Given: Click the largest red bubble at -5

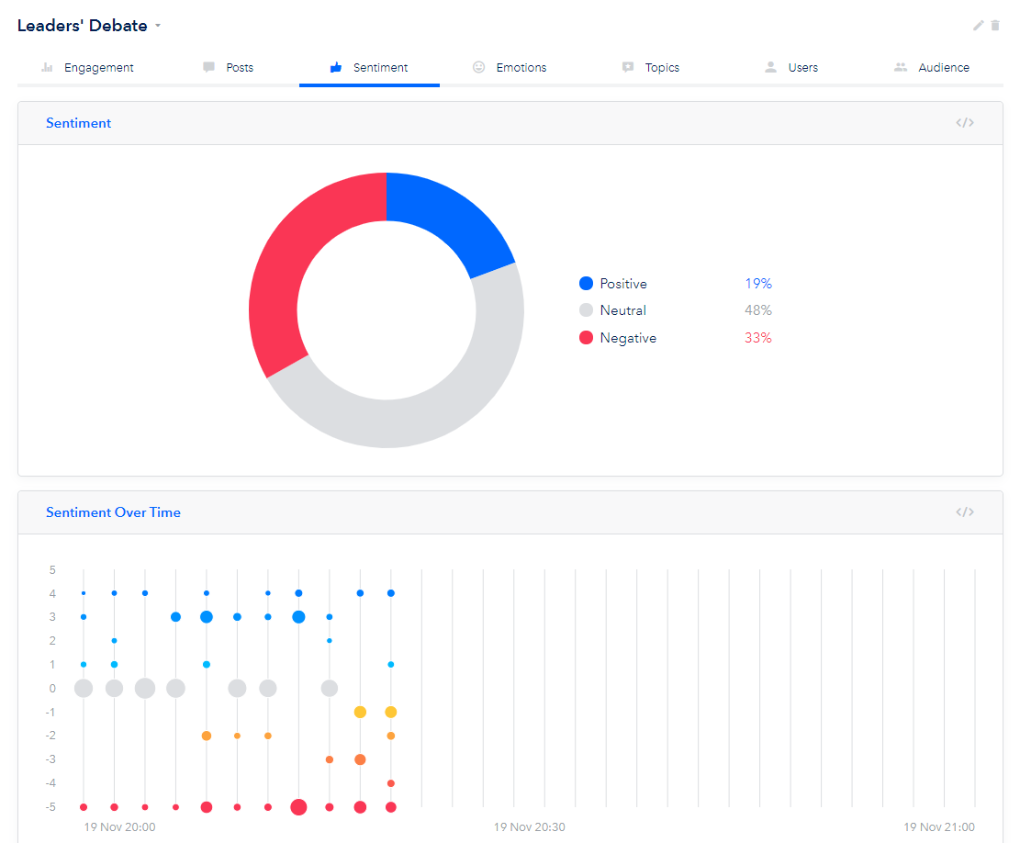Looking at the screenshot, I should (298, 807).
